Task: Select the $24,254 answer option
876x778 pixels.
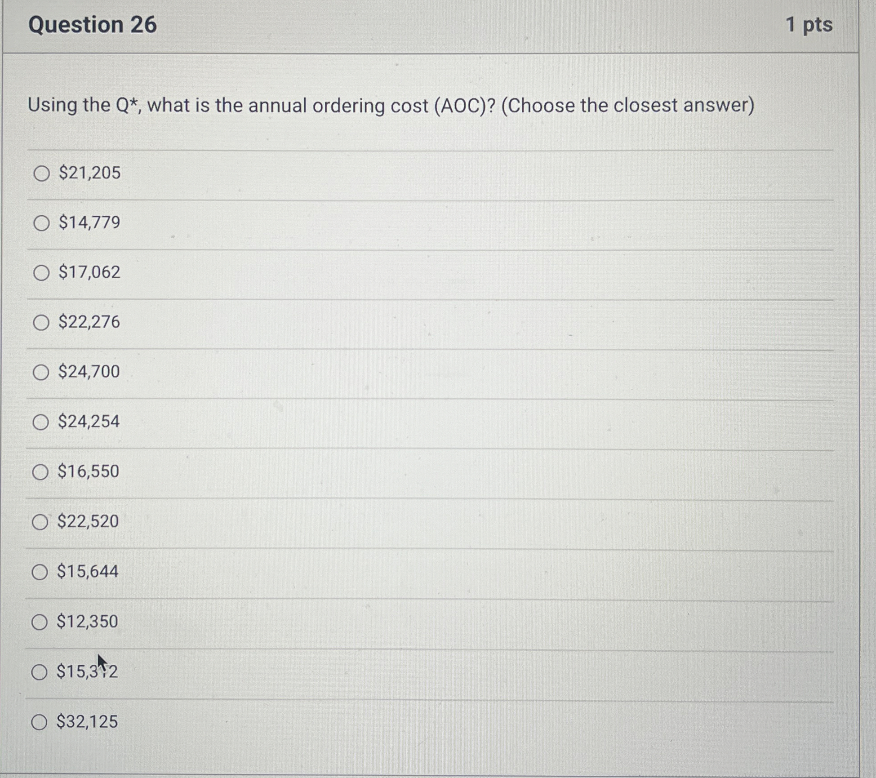Action: pyautogui.click(x=41, y=422)
